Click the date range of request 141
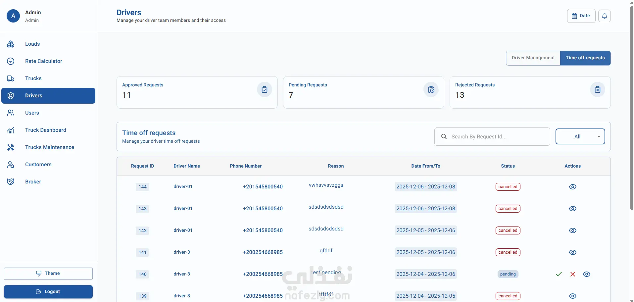634x302 pixels. (426, 252)
